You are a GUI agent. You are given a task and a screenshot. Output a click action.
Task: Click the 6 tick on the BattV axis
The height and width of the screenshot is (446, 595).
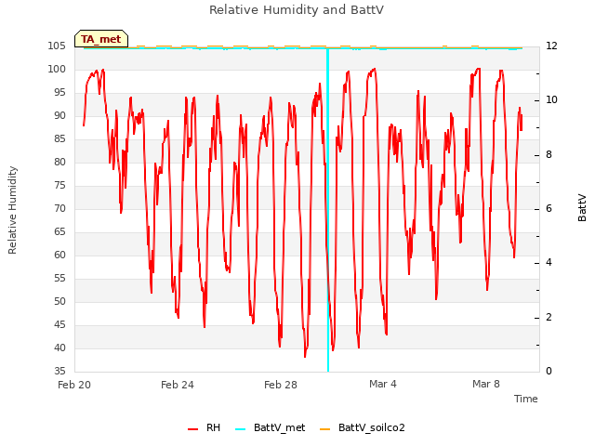point(549,209)
